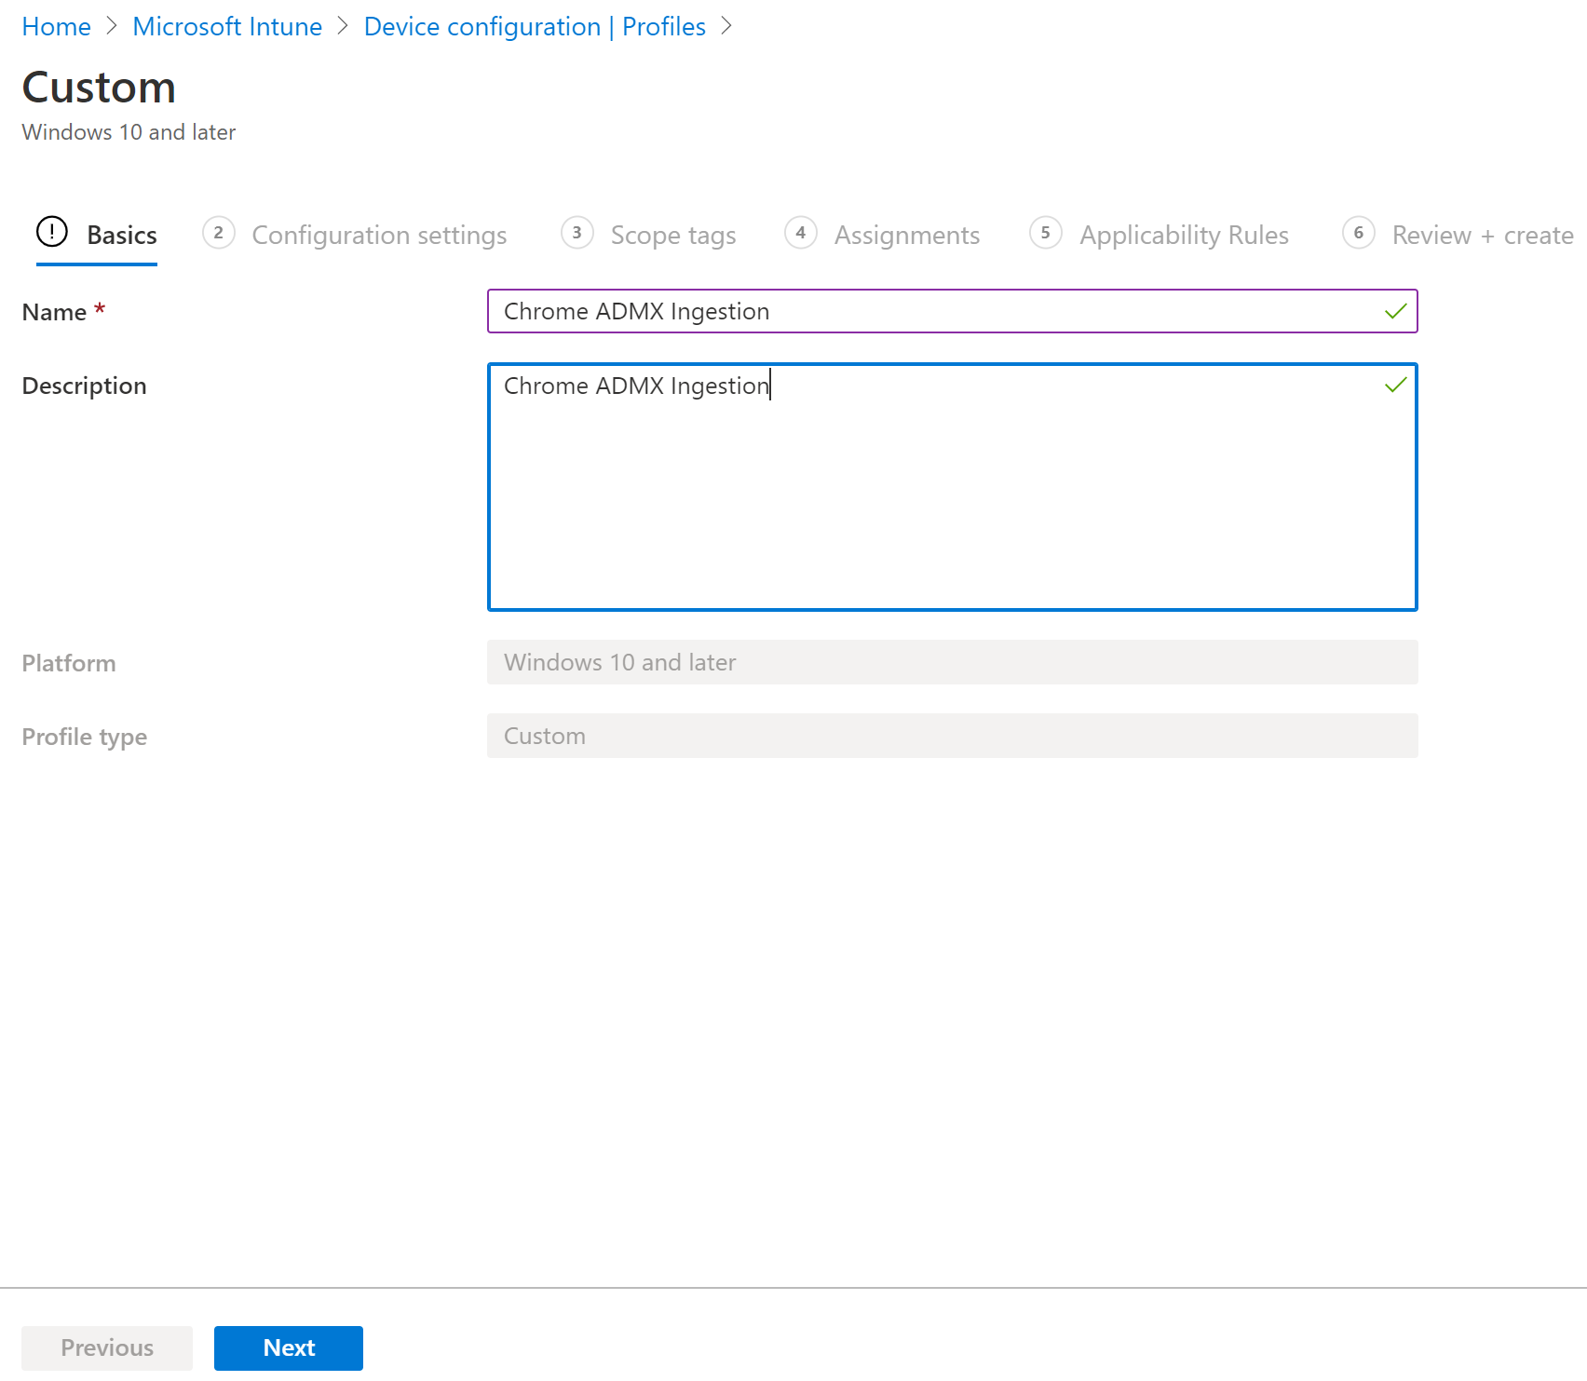Screen dimensions: 1587x1381
Task: Click the step 1 warning icon on Basics
Action: (x=52, y=234)
